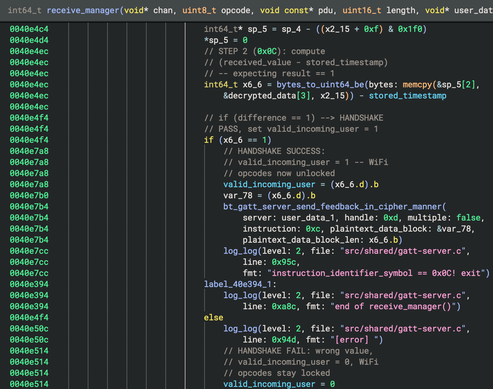Screen dimensions: 493x389
Task: Click the line value 0x94d
Action: coord(284,340)
